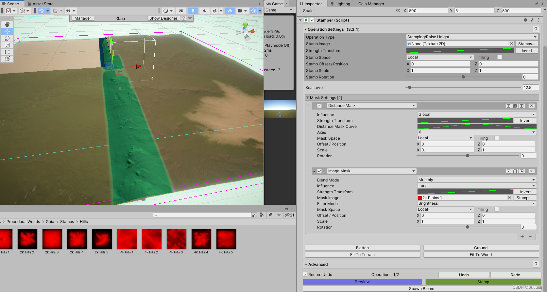Adjust Sea Level slider

[463, 87]
